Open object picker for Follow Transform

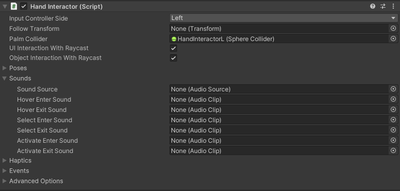tap(393, 28)
